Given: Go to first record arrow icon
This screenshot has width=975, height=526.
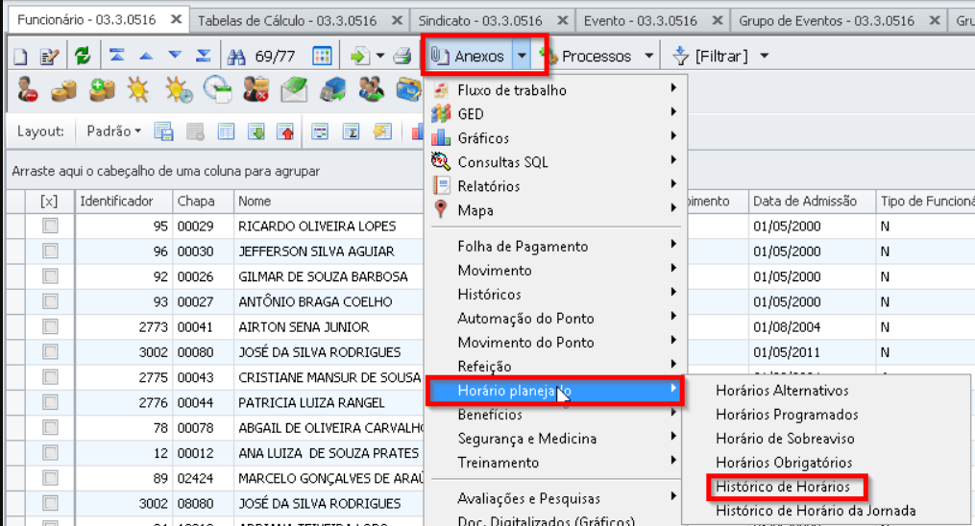Looking at the screenshot, I should [117, 56].
